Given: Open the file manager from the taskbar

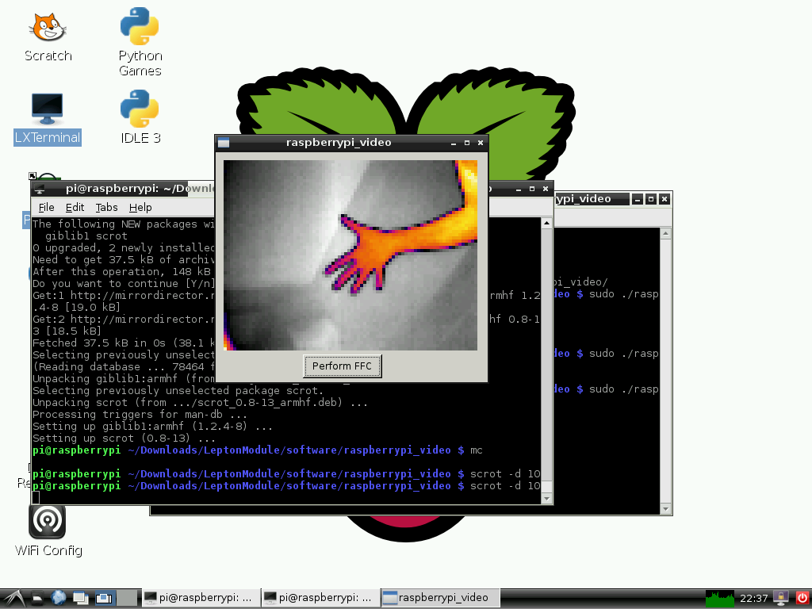Looking at the screenshot, I should (37, 598).
